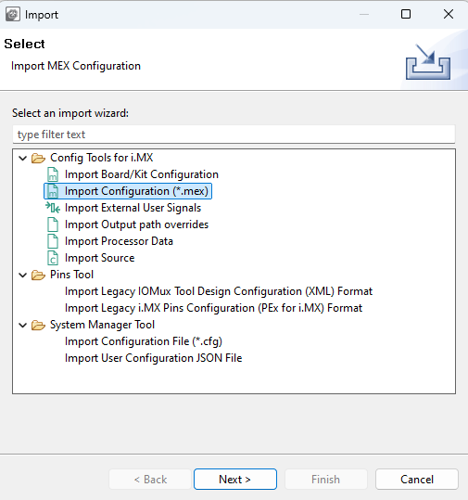Image resolution: width=468 pixels, height=500 pixels.
Task: Click the Import Source C-file icon
Action: click(x=53, y=258)
